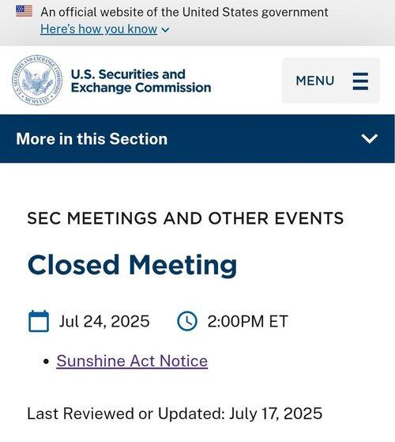Click the SEC seal logo
395x442 pixels.
click(x=37, y=81)
